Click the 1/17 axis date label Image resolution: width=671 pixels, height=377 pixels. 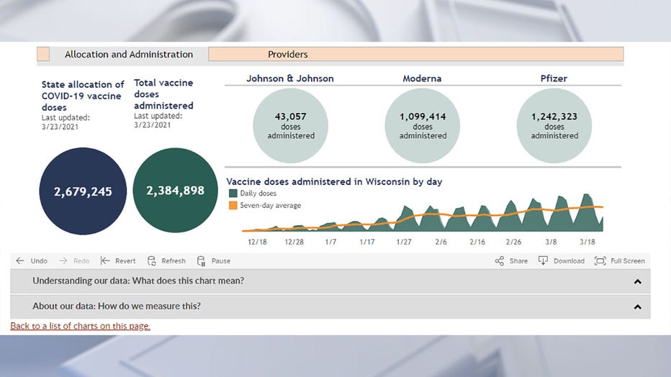coord(366,242)
